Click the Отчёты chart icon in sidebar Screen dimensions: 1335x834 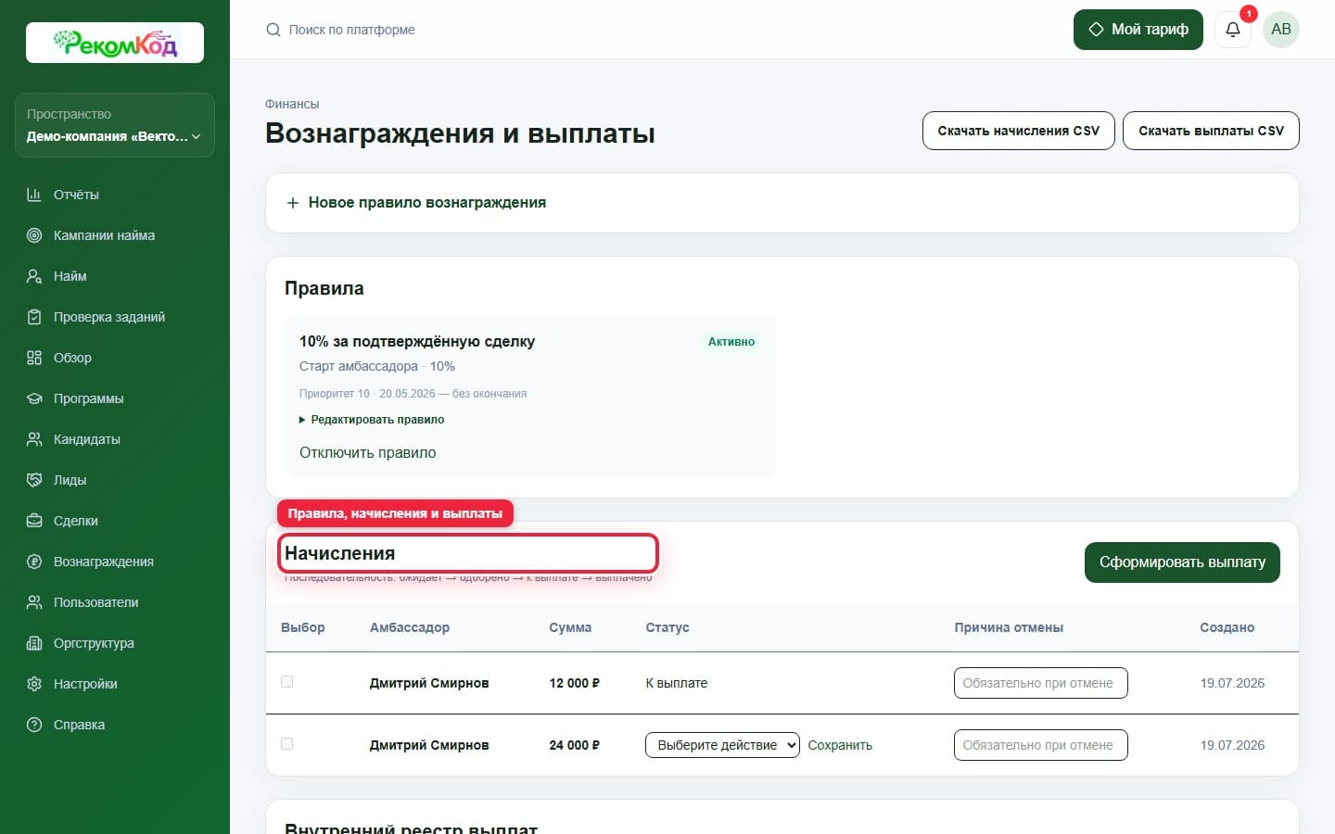pyautogui.click(x=34, y=195)
